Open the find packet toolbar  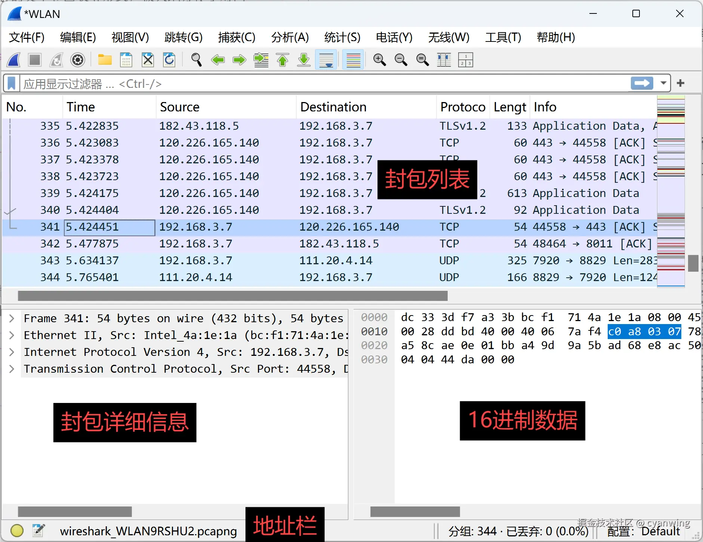tap(196, 60)
